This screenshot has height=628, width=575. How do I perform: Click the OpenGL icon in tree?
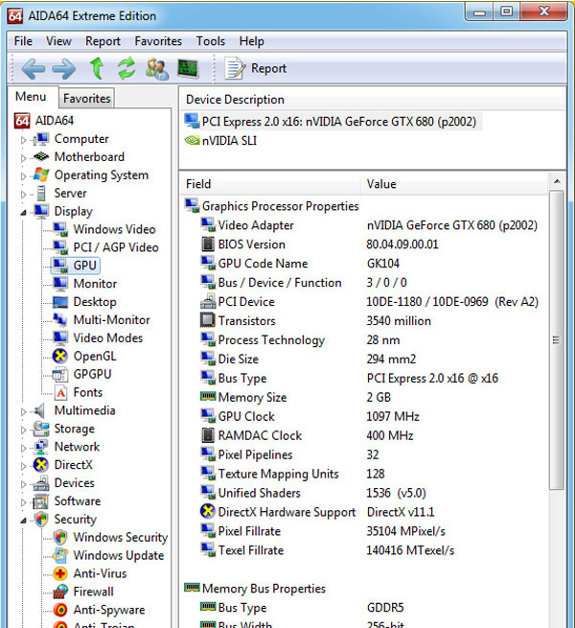pos(60,356)
